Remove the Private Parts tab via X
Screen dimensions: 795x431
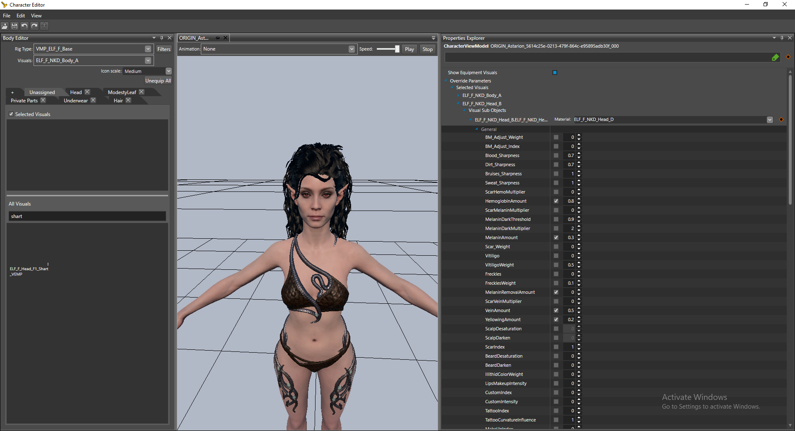[43, 100]
